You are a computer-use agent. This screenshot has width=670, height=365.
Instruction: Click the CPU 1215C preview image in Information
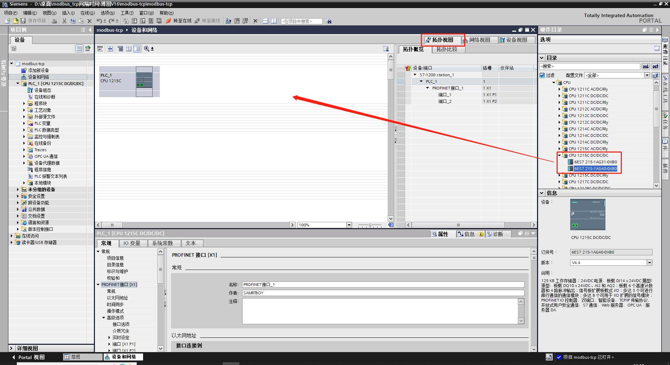pyautogui.click(x=588, y=215)
